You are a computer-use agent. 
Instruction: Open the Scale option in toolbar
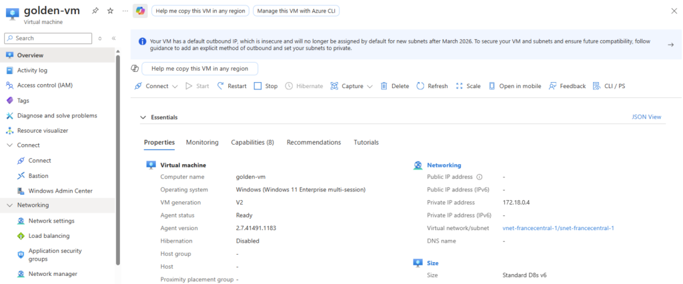[468, 86]
